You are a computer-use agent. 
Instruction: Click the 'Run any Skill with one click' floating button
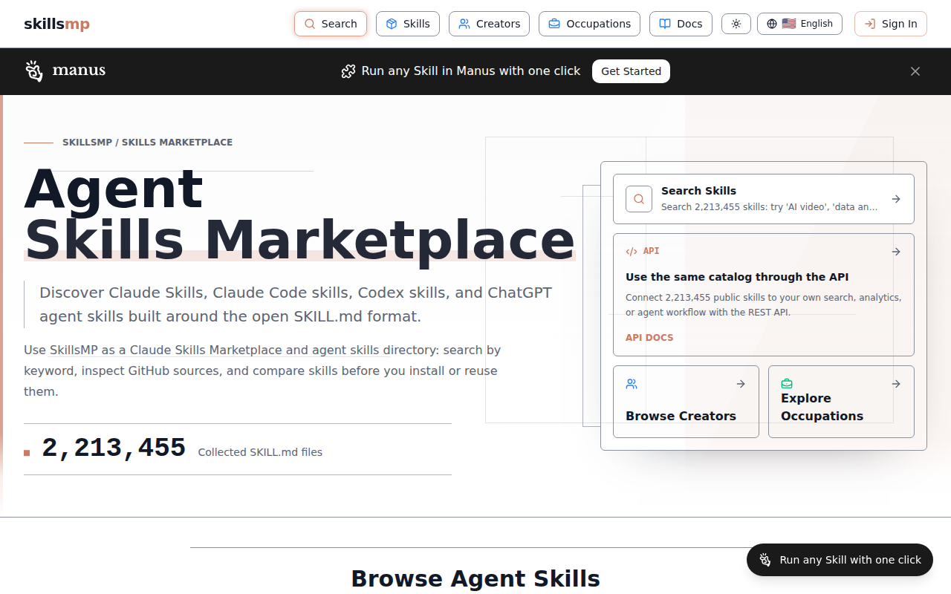pyautogui.click(x=840, y=560)
